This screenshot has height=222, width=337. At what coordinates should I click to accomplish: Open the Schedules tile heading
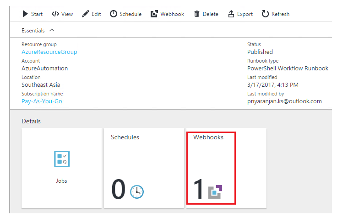pos(125,137)
